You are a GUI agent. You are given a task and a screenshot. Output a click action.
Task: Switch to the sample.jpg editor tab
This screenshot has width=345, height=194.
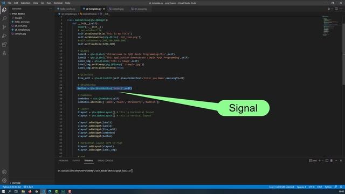(118, 9)
